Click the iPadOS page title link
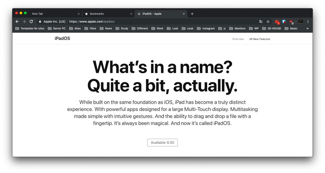This screenshot has height=173, width=325. 62,39
